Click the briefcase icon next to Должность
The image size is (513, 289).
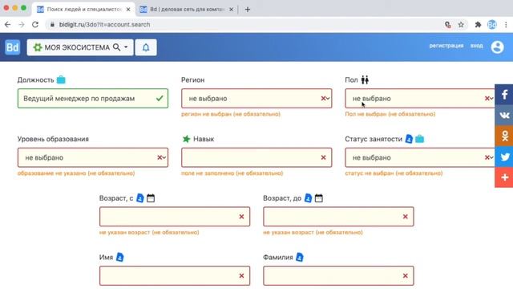tap(61, 79)
